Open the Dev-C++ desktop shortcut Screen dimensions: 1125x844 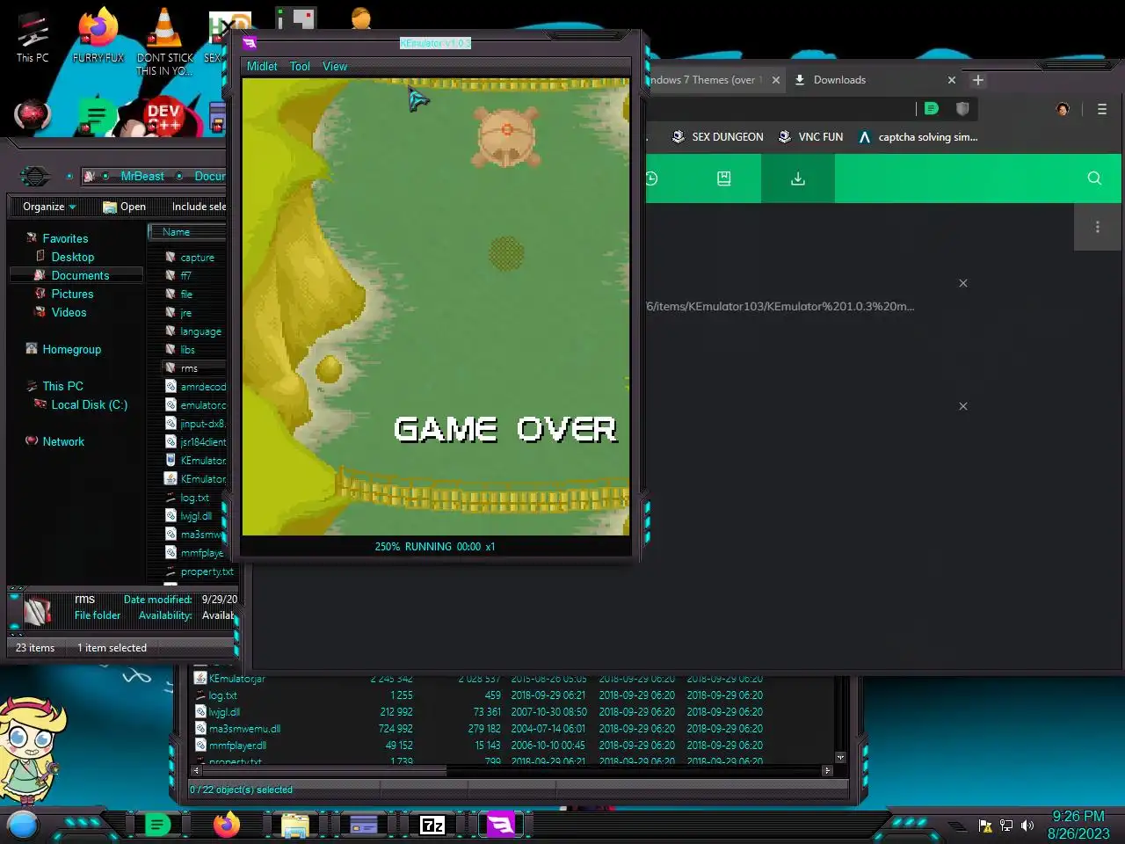[164, 117]
